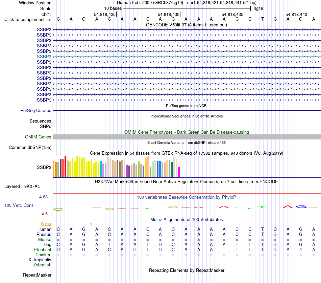The image size is (321, 283).
Task: Click 'Multiz Alignments of 100 Vertebrates' title
Action: coord(187,220)
